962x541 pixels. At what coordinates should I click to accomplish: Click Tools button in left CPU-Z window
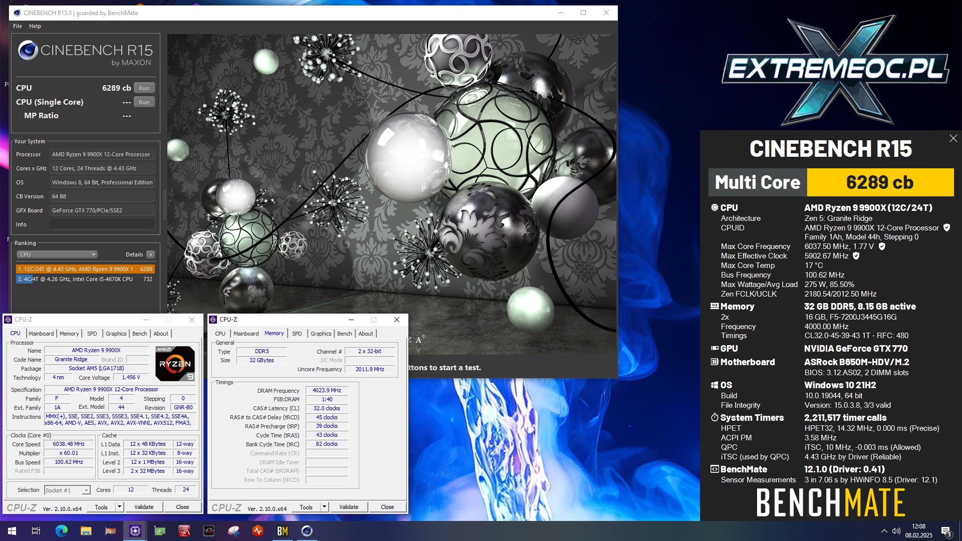(x=101, y=507)
